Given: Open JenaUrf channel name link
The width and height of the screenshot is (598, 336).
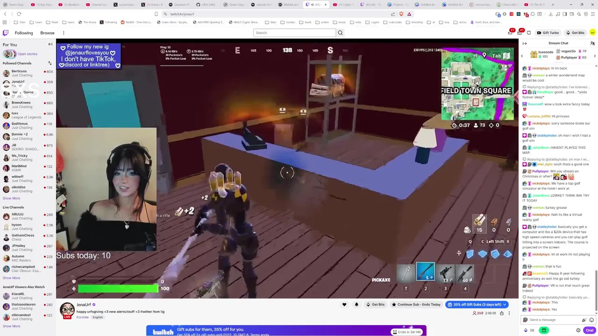Looking at the screenshot, I should point(84,305).
